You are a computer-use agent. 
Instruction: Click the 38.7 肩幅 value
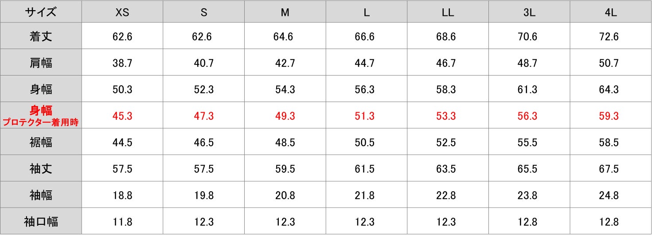122,63
